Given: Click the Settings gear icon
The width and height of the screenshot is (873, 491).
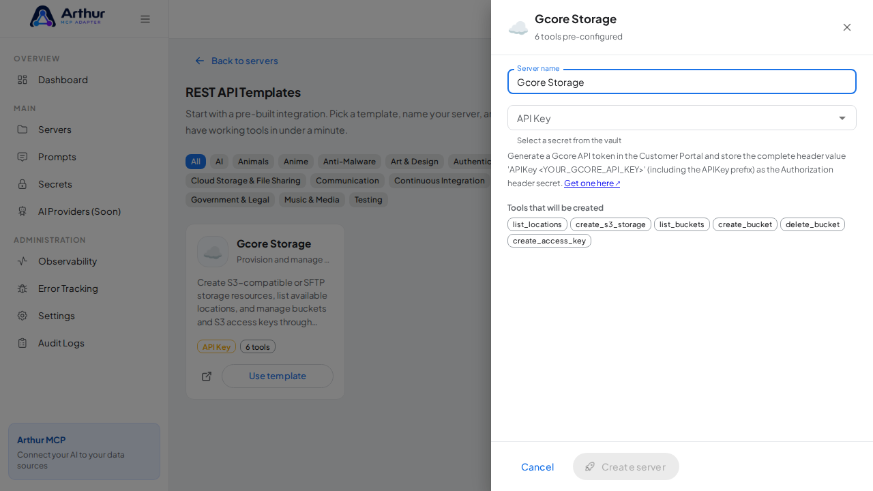Looking at the screenshot, I should point(23,316).
